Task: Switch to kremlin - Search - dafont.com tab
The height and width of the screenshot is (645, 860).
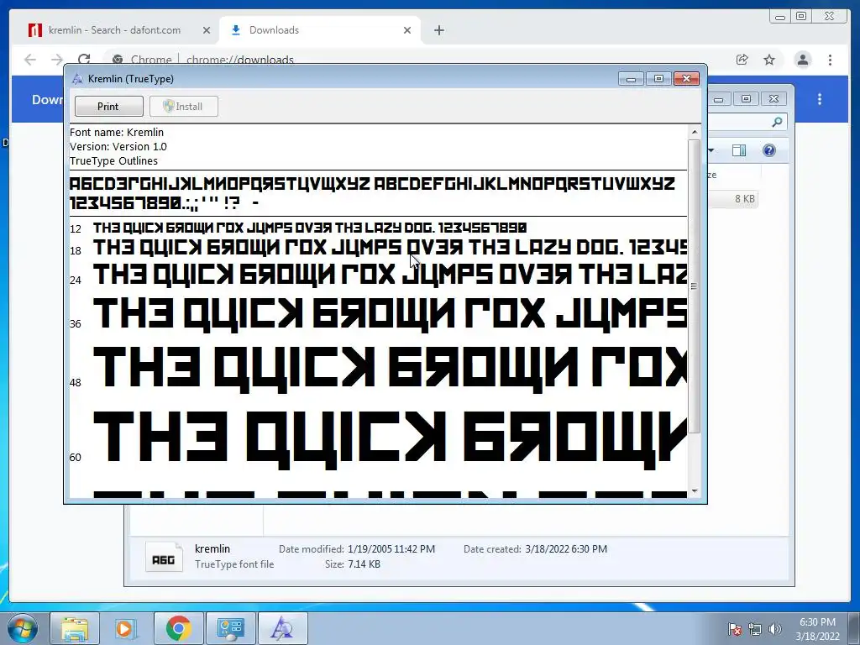Action: click(114, 30)
